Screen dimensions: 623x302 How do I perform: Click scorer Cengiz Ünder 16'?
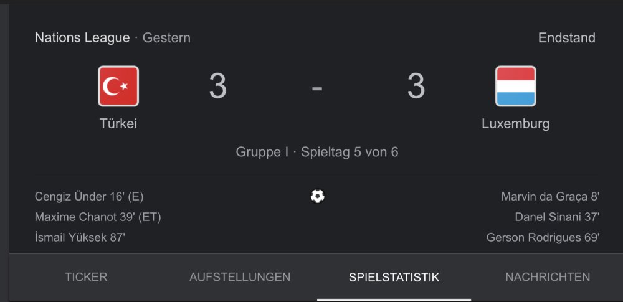click(89, 196)
